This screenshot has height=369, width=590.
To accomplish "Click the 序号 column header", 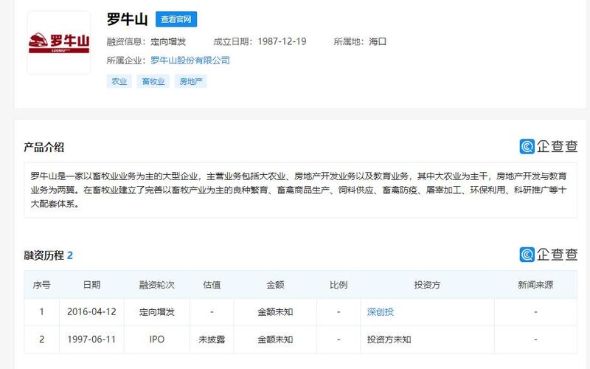I will pyautogui.click(x=41, y=285).
